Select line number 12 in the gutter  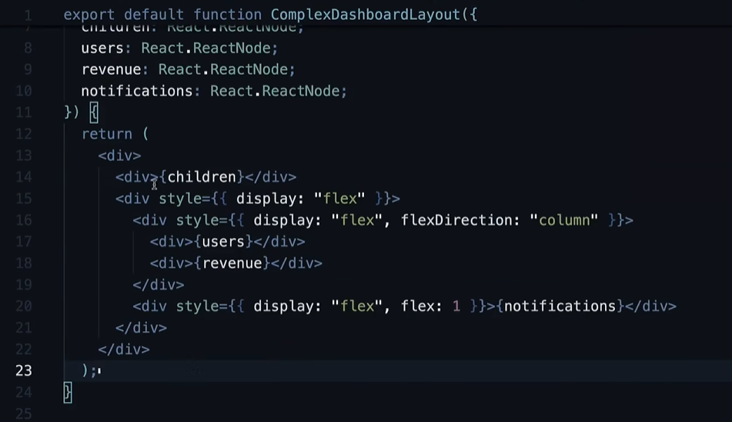tap(24, 134)
